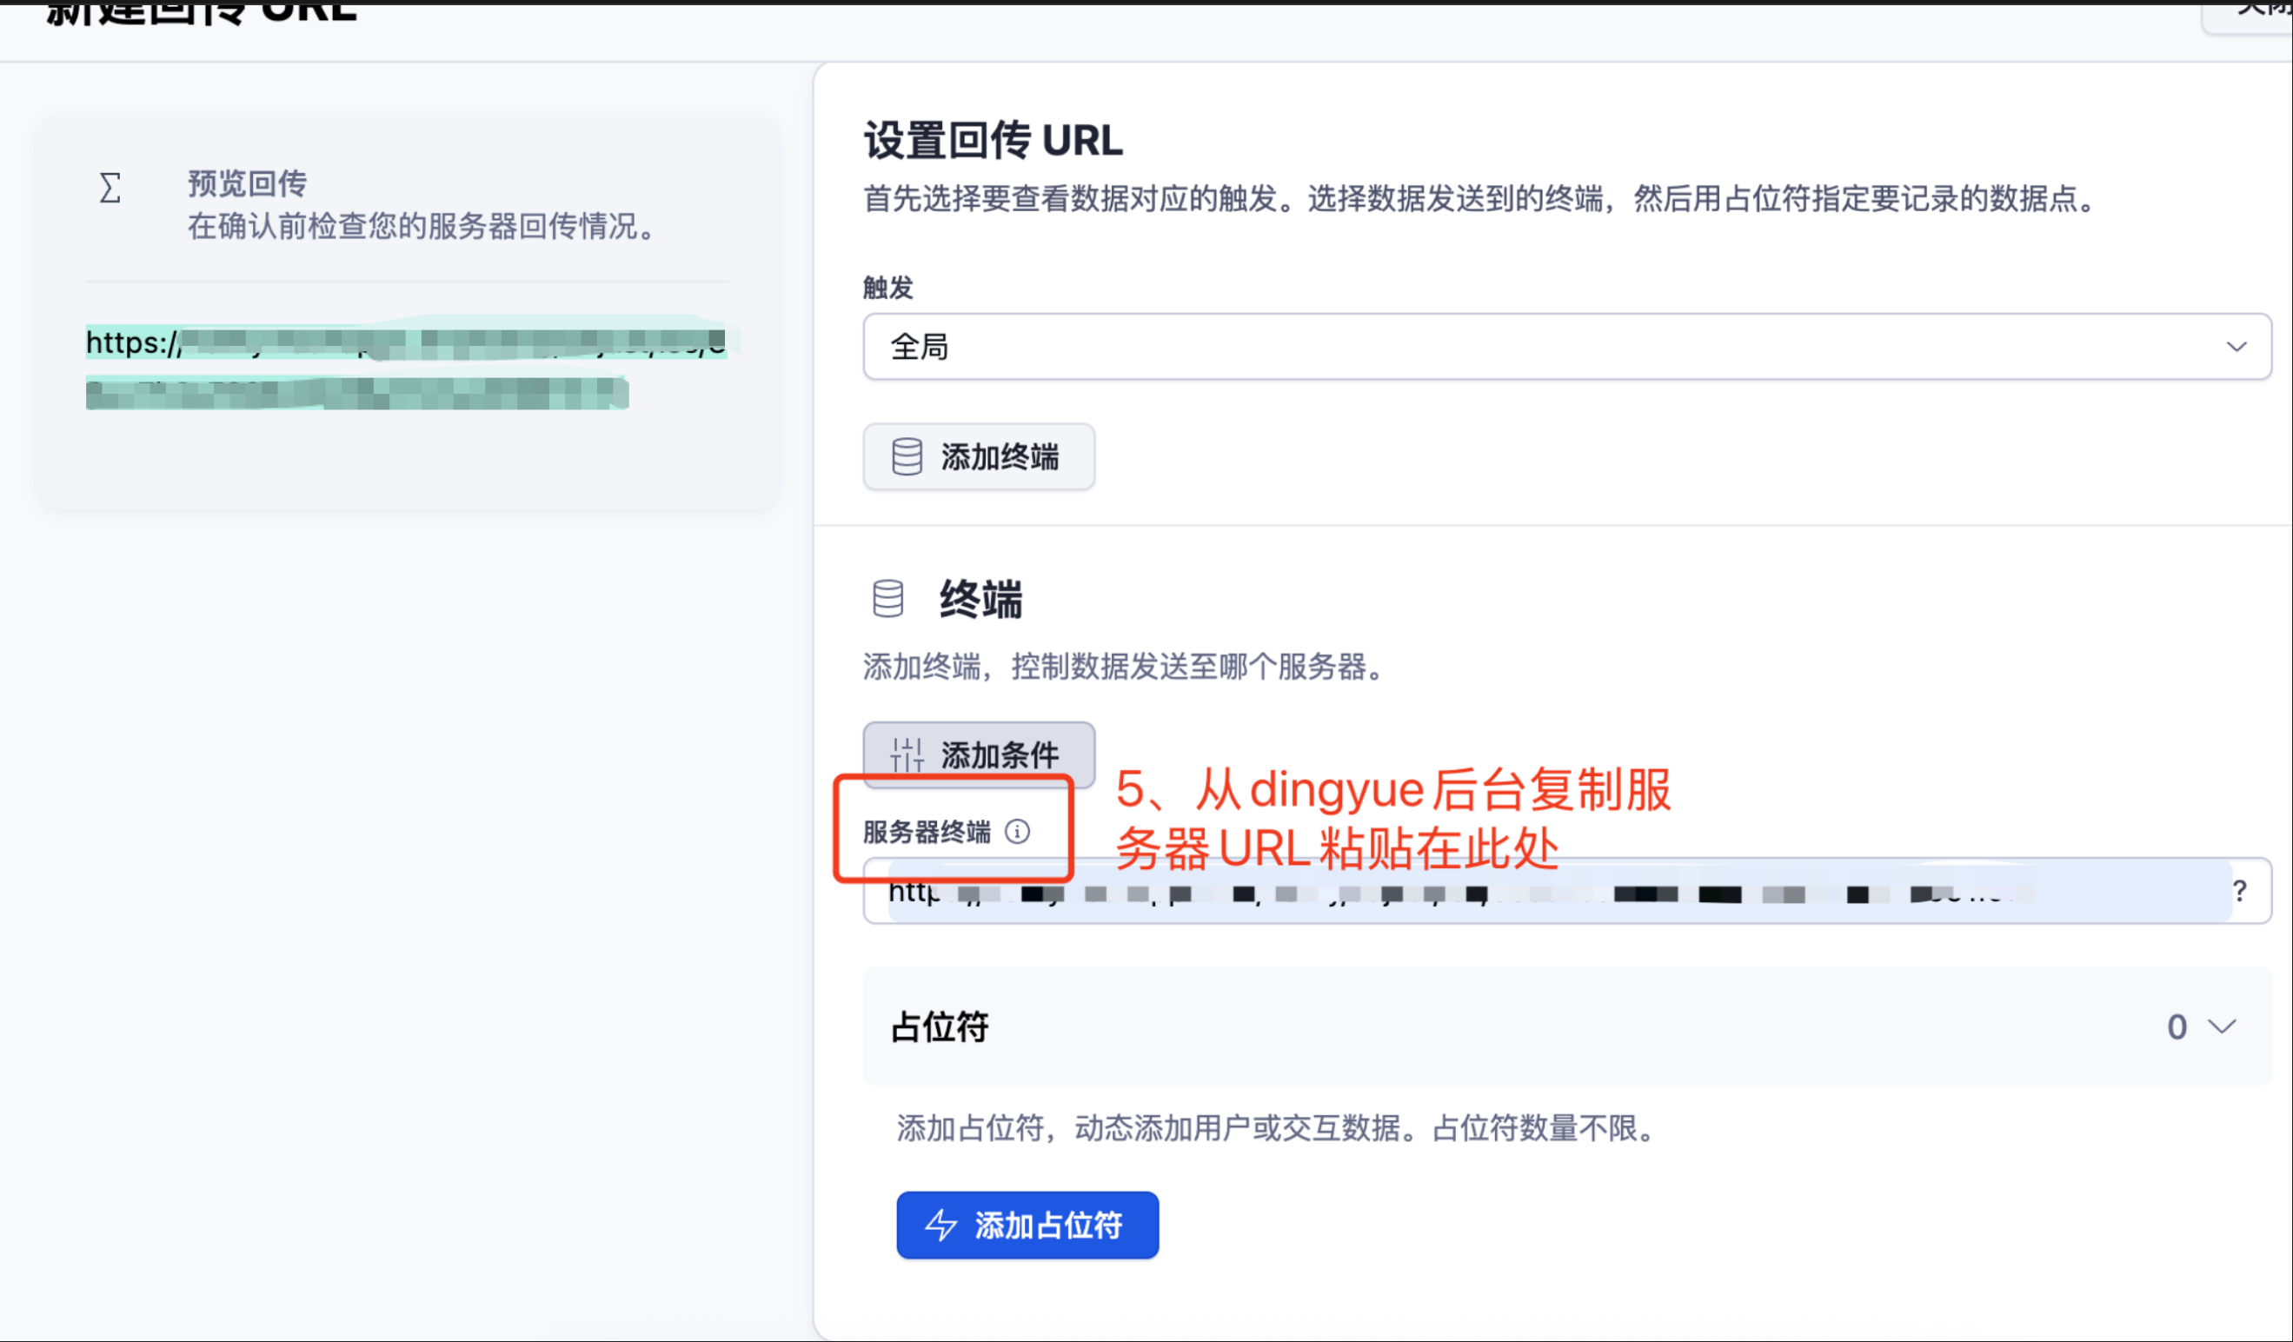This screenshot has width=2293, height=1342.
Task: Click the placeholder counter showing 0
Action: 2177,1026
